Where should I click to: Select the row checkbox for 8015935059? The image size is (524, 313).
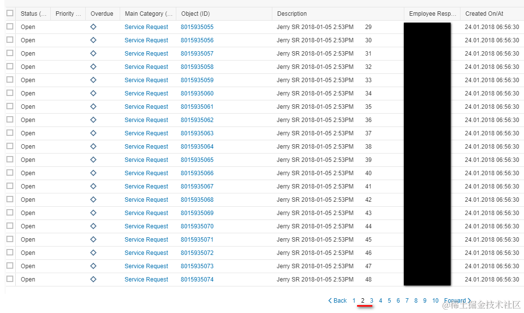tap(10, 80)
